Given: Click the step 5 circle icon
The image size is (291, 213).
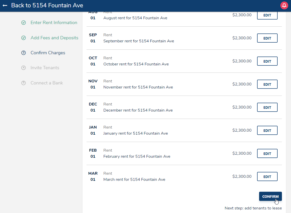Looking at the screenshot, I should [24, 83].
